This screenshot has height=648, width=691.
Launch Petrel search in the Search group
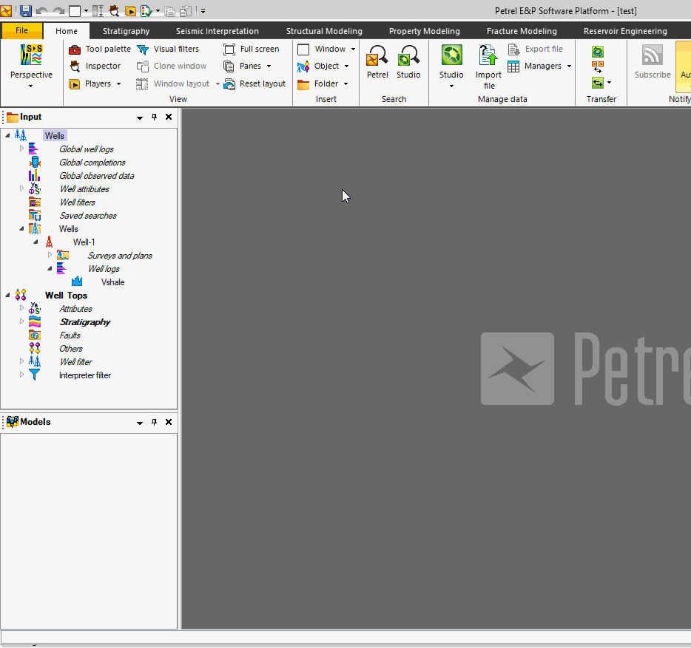coord(377,62)
